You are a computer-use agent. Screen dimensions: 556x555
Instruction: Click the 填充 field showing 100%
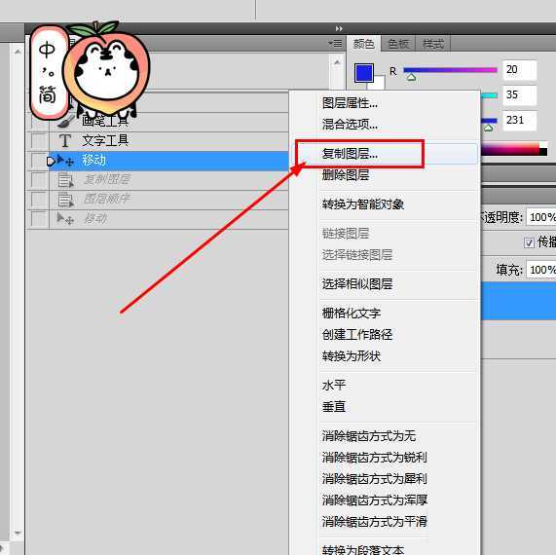point(541,270)
